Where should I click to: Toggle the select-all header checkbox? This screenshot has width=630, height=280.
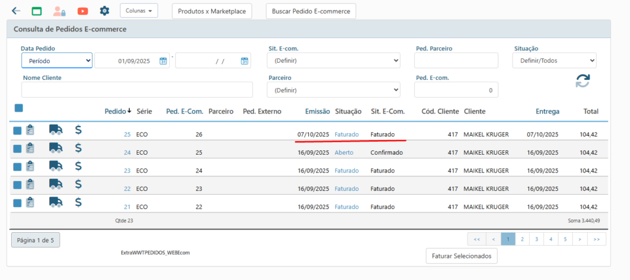[x=18, y=108]
